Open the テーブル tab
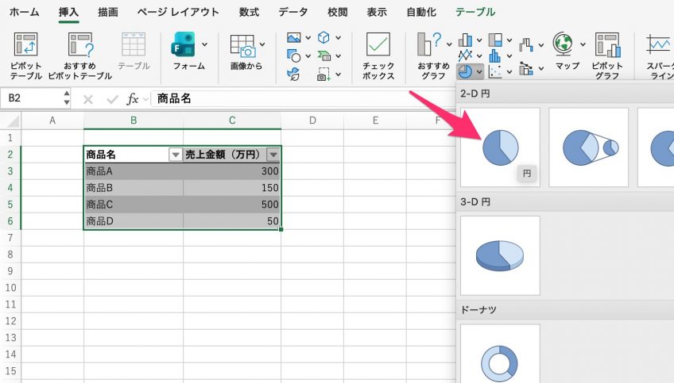The width and height of the screenshot is (674, 383). point(475,12)
